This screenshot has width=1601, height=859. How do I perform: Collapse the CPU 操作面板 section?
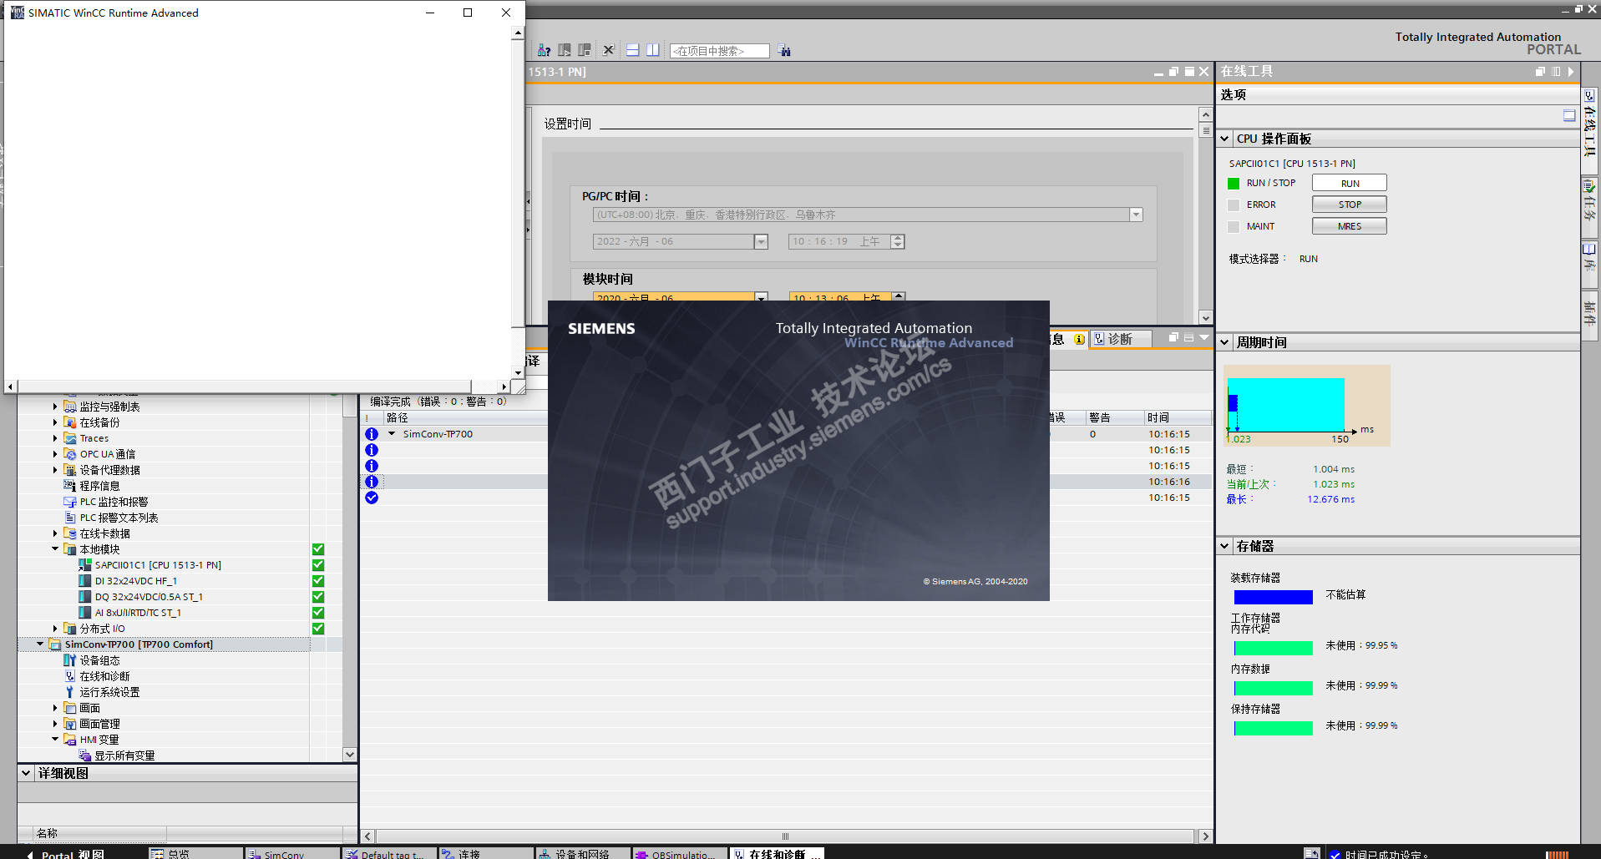pyautogui.click(x=1224, y=139)
